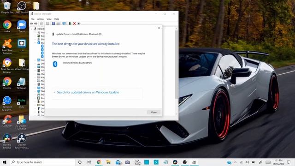Open the Mail app on taskbar
Screen dimensions: 295x166
118,162
